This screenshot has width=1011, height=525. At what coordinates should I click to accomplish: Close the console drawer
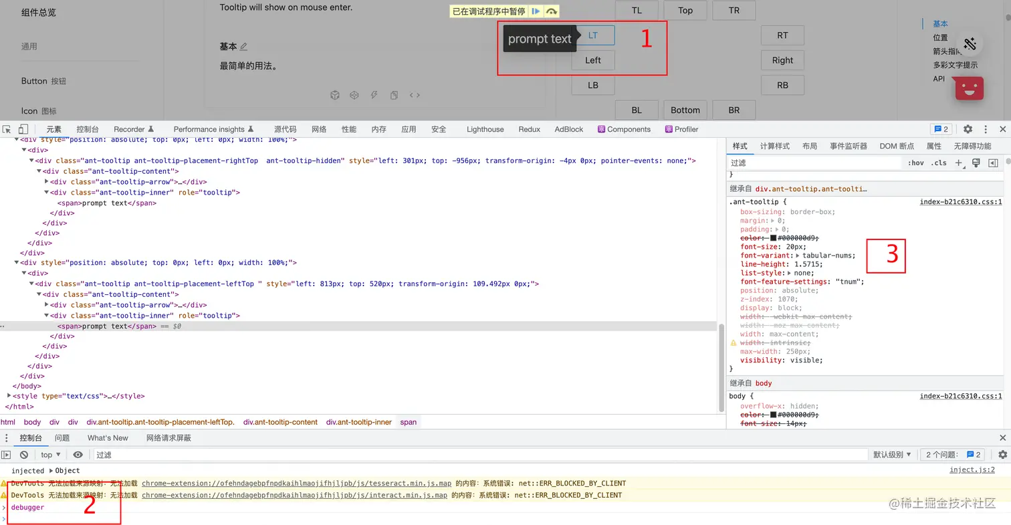click(1002, 438)
